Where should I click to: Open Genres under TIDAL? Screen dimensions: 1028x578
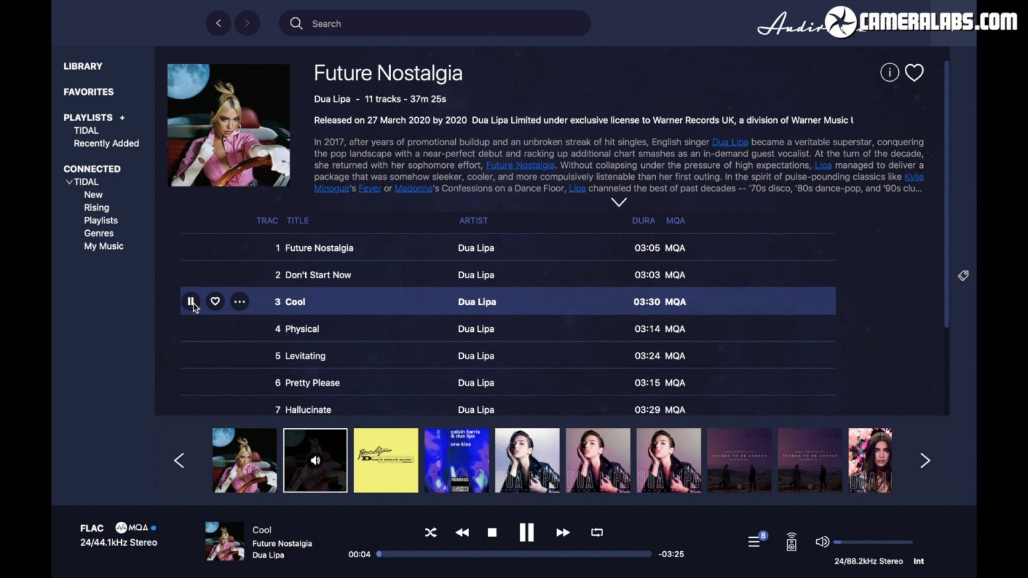point(98,233)
